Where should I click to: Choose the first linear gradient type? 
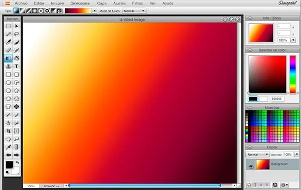click(x=16, y=11)
